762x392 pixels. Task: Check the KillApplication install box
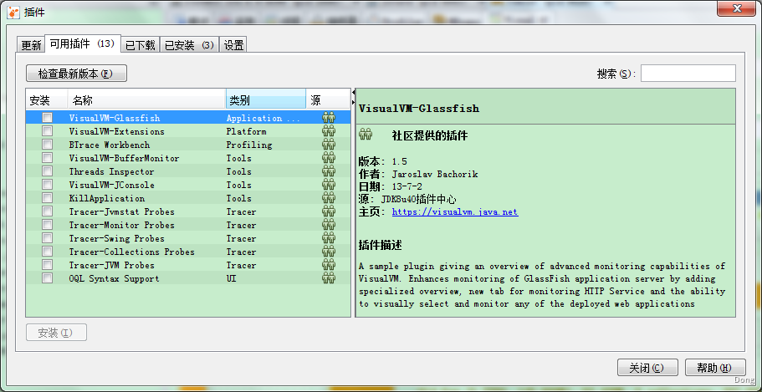pos(47,198)
